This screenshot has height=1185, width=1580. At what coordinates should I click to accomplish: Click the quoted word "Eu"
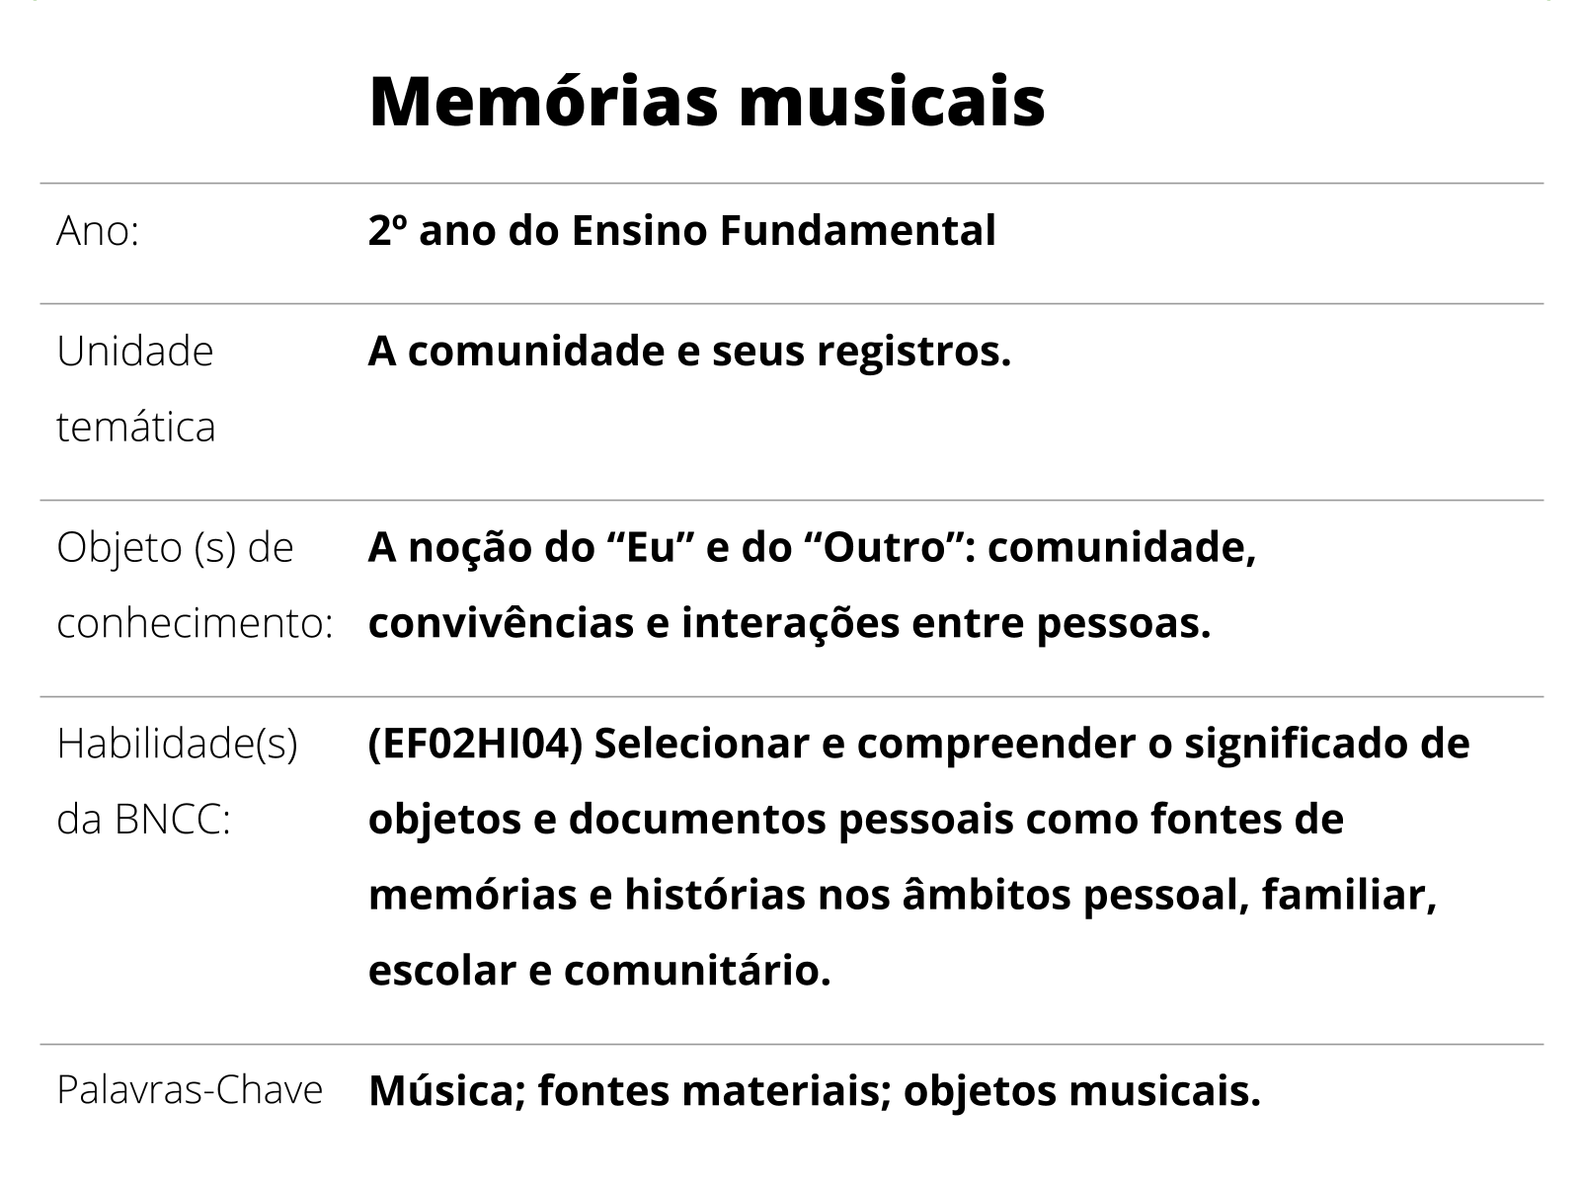649,547
